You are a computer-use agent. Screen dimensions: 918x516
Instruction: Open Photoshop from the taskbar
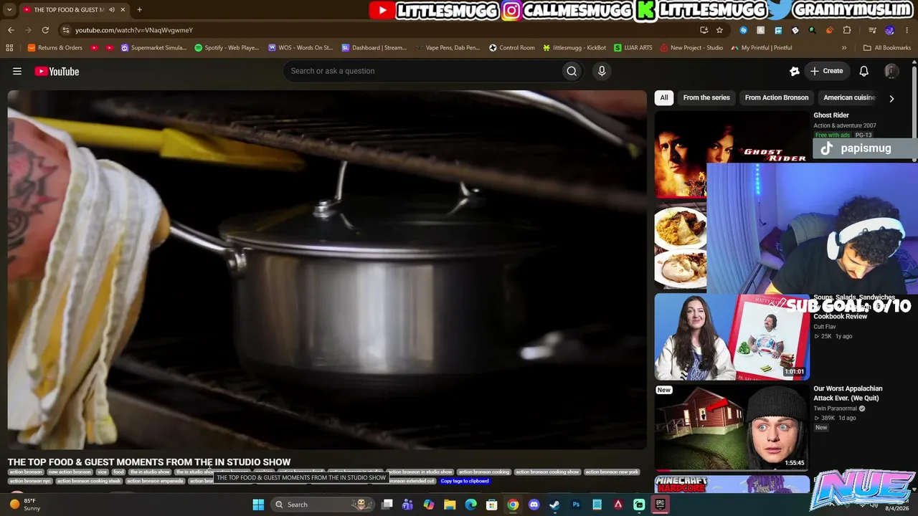(x=576, y=505)
